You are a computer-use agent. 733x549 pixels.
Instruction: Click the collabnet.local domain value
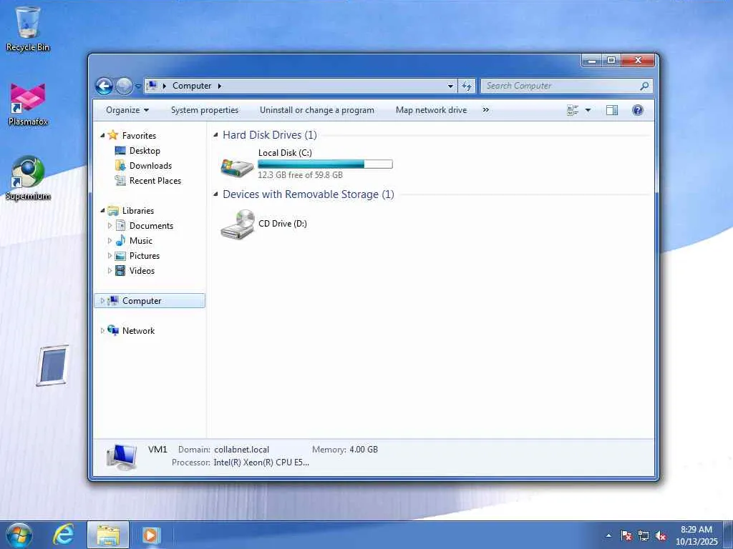coord(242,450)
